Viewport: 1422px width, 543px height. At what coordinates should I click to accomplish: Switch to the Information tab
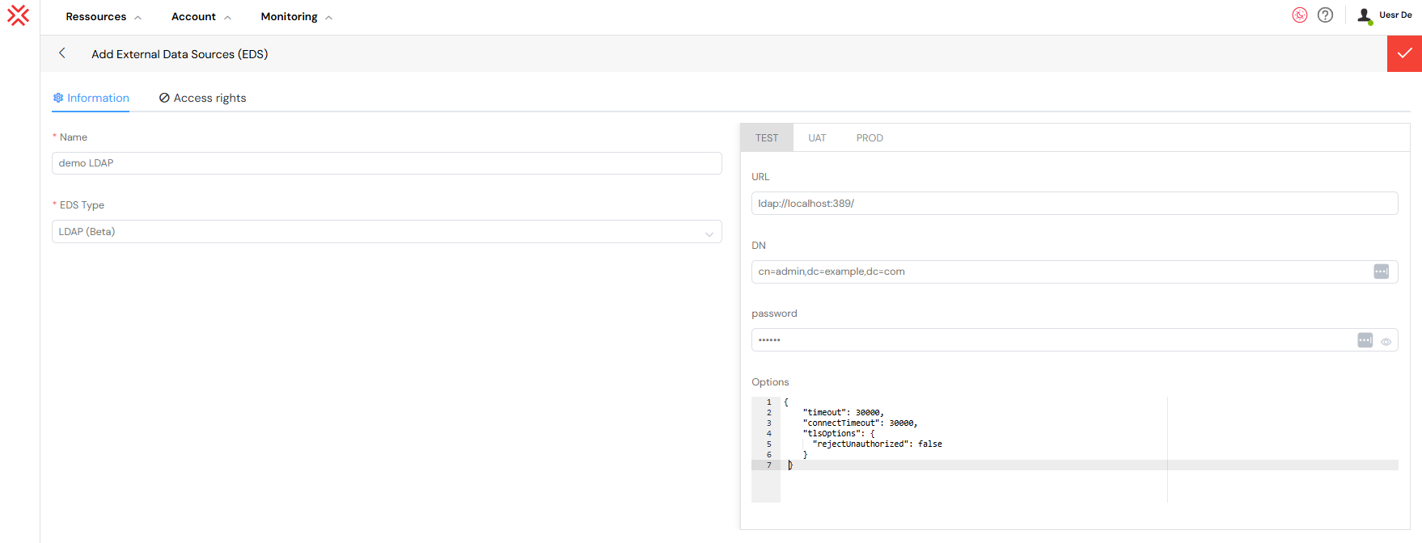pyautogui.click(x=91, y=98)
